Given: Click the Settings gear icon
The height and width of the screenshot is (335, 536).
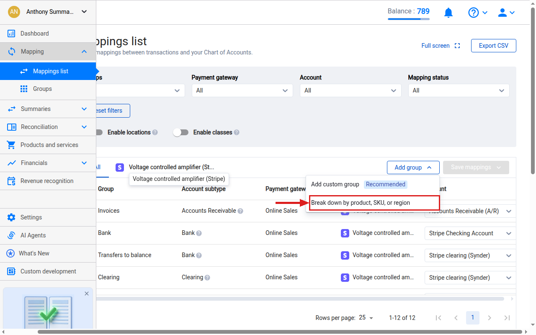Looking at the screenshot, I should (11, 217).
